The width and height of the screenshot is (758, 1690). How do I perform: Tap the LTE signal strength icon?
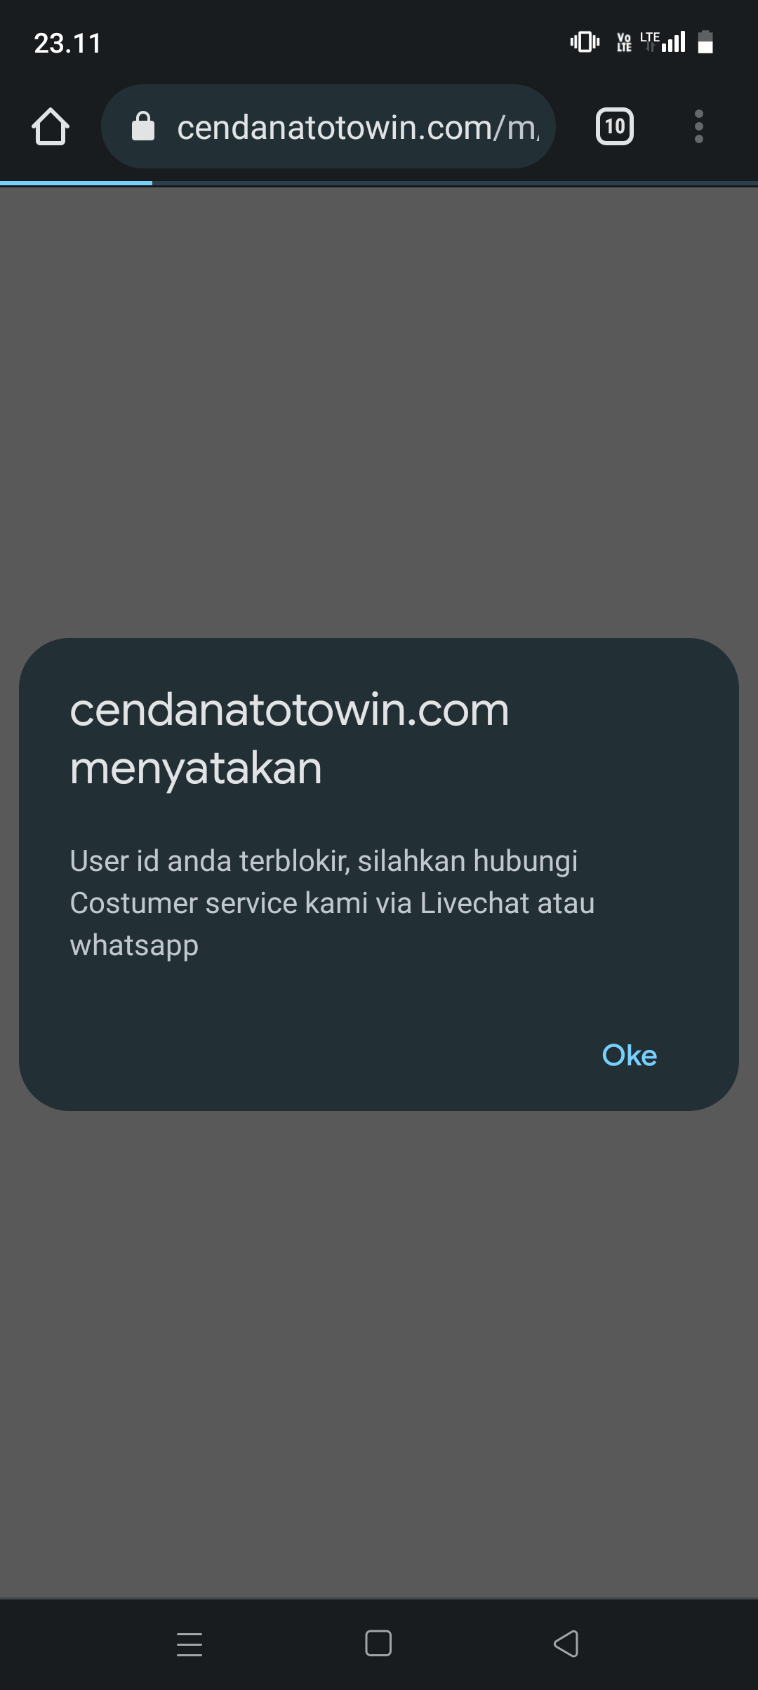pyautogui.click(x=663, y=42)
